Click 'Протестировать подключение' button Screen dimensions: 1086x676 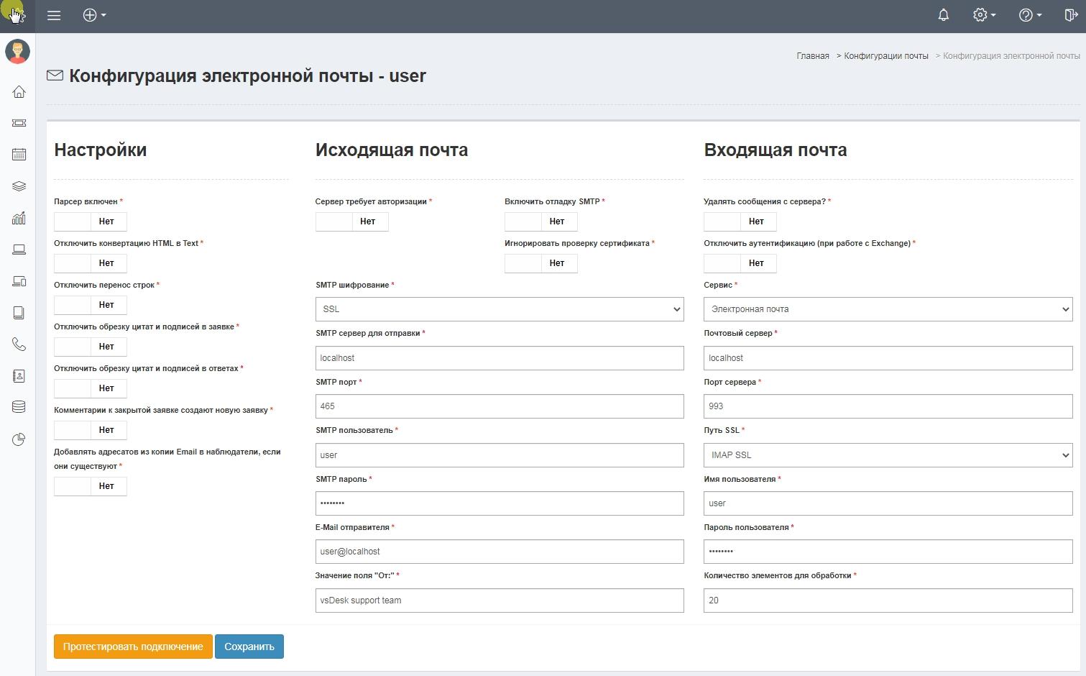point(133,647)
